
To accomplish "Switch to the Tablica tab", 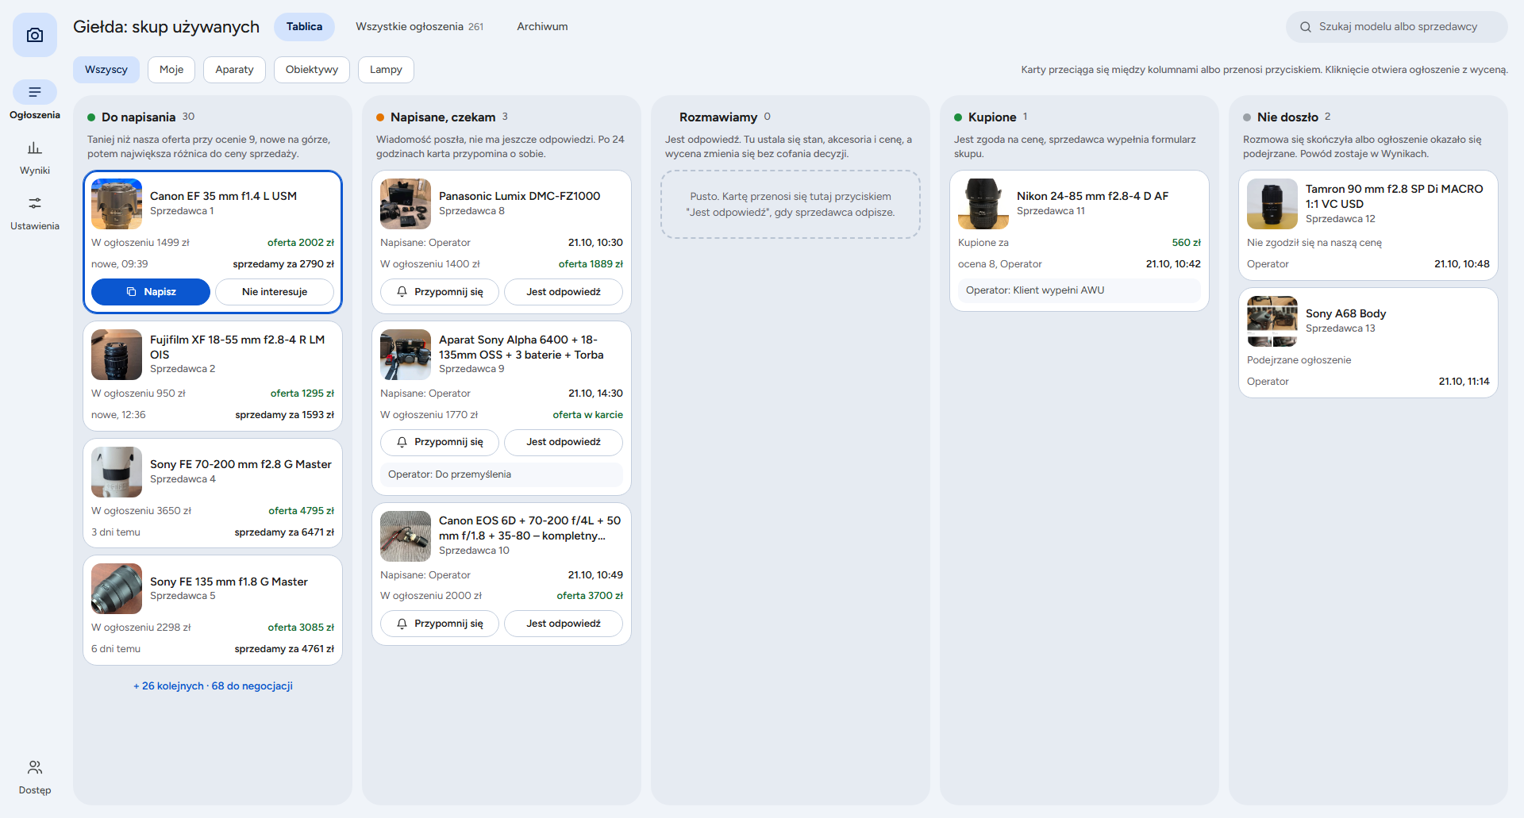I will [x=305, y=27].
